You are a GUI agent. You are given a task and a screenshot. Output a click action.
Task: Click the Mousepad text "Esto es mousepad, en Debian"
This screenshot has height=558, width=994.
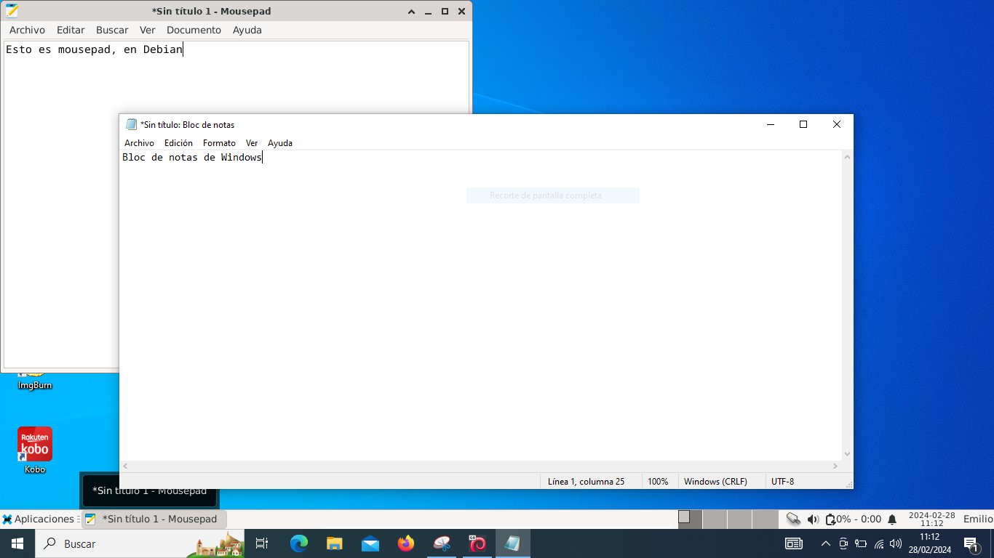pos(94,50)
